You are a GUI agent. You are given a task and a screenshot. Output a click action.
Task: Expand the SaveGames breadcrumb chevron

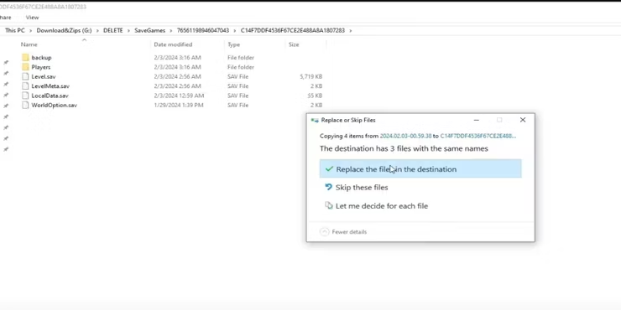(x=171, y=30)
